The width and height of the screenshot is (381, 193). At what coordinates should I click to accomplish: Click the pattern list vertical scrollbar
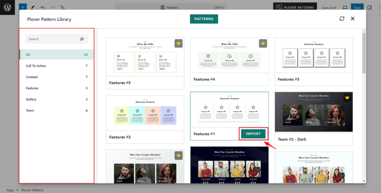[364, 53]
